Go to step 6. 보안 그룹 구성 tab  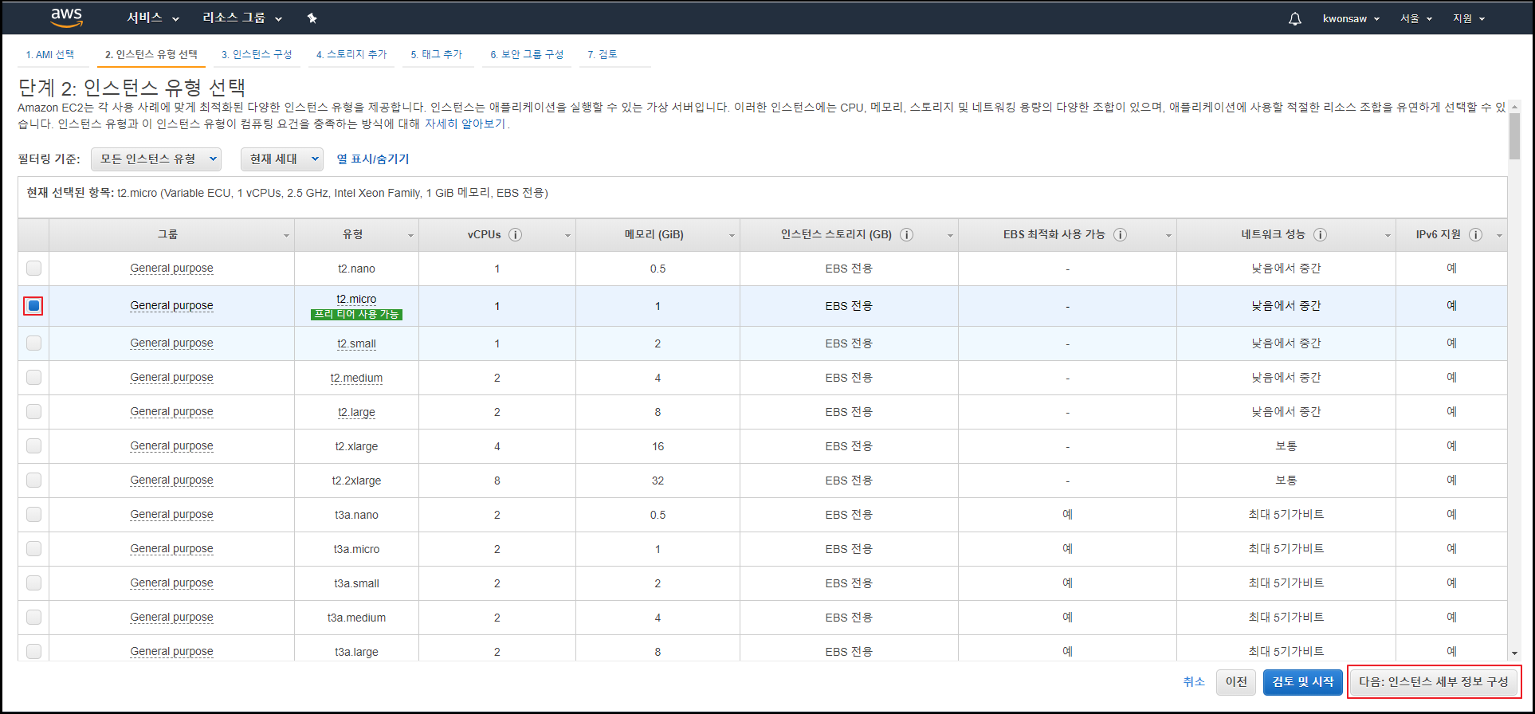point(527,54)
